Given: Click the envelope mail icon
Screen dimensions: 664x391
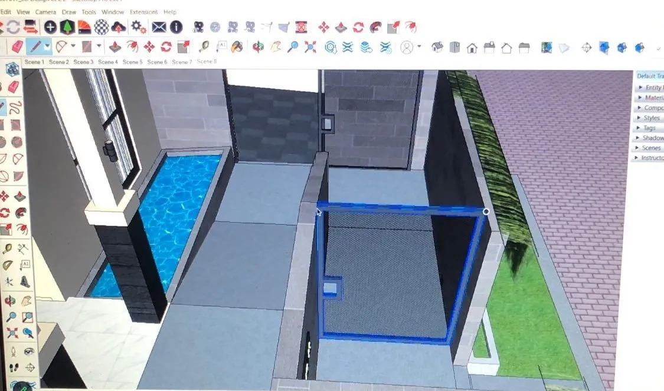Looking at the screenshot, I should click(159, 28).
